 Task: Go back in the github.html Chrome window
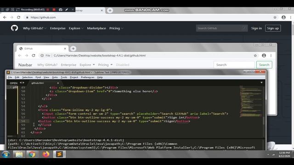pyautogui.click(x=20, y=55)
